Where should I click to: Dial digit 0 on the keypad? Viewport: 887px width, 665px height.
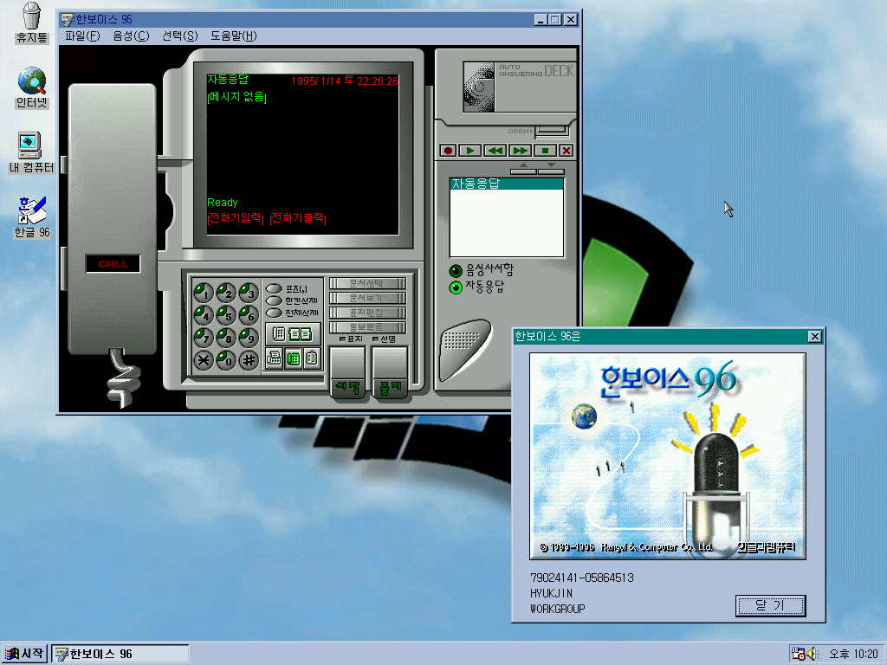click(226, 359)
